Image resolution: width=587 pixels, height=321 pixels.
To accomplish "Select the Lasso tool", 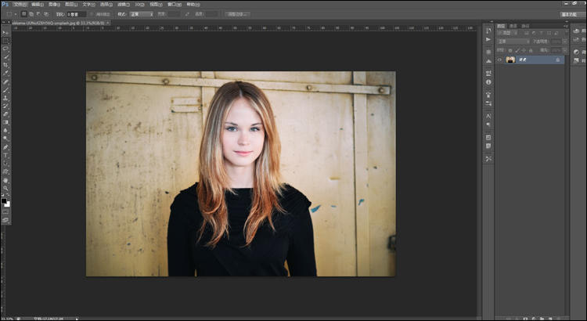I will (x=5, y=49).
